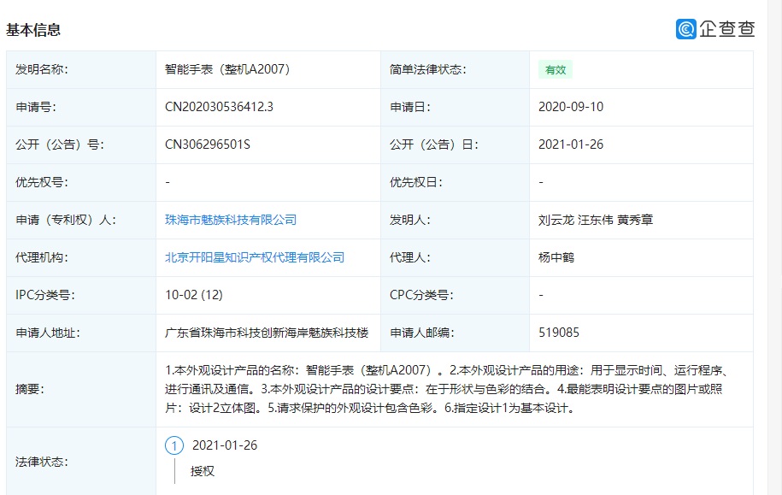This screenshot has height=495, width=782.
Task: Click the 摘要 abstract paragraph text
Action: (447, 389)
